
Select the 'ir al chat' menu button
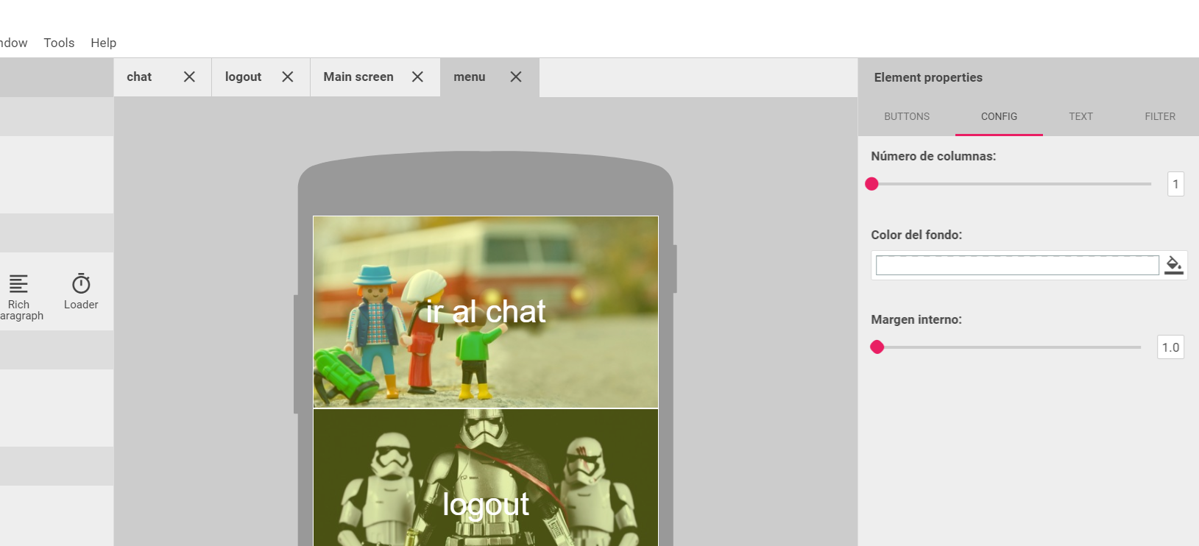pyautogui.click(x=486, y=312)
